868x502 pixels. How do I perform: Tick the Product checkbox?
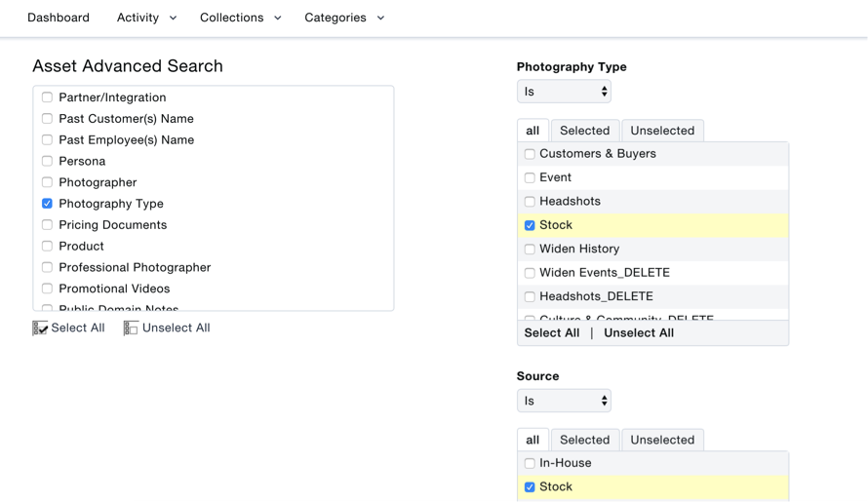(x=47, y=246)
